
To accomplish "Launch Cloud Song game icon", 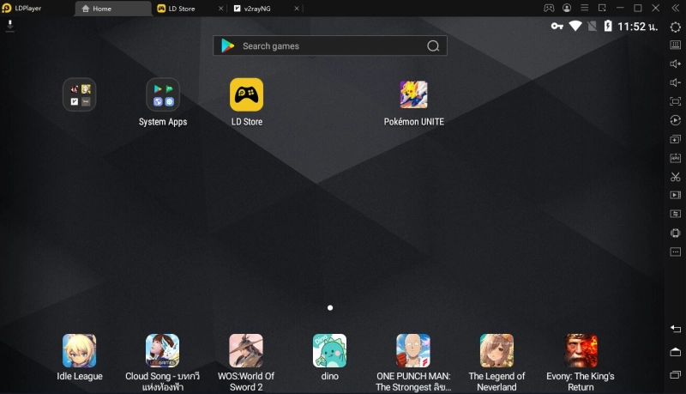I will point(162,351).
